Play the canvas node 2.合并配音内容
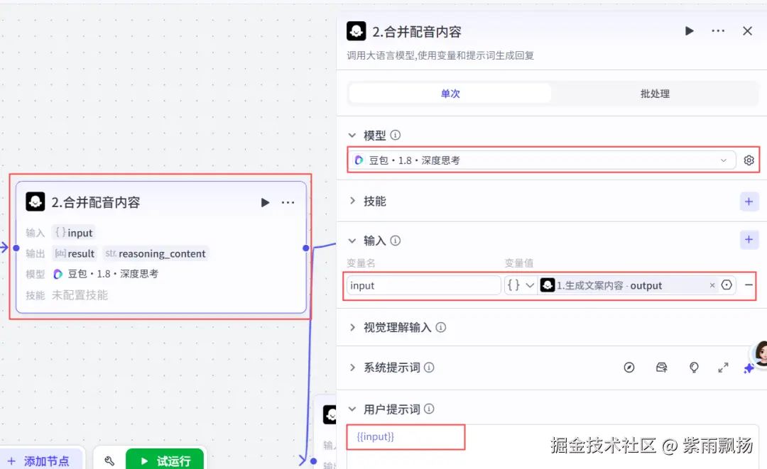 [x=265, y=202]
